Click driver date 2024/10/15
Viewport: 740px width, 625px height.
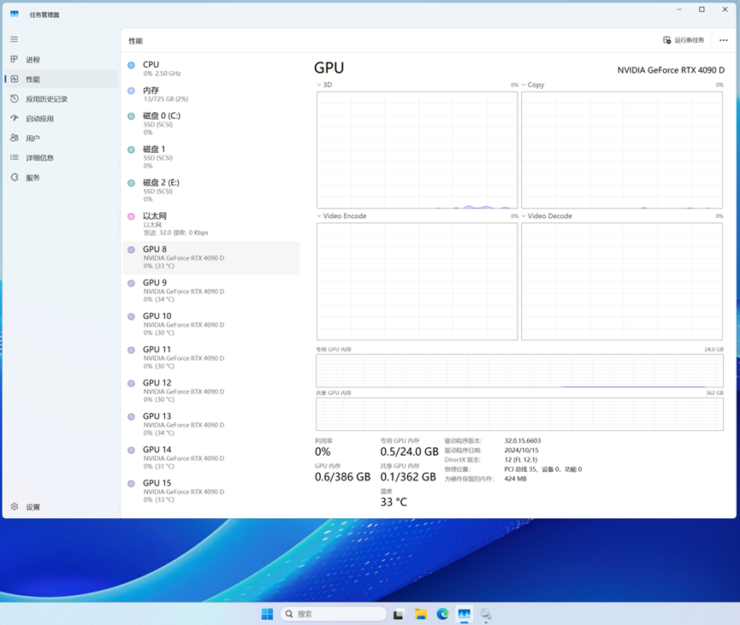point(521,450)
